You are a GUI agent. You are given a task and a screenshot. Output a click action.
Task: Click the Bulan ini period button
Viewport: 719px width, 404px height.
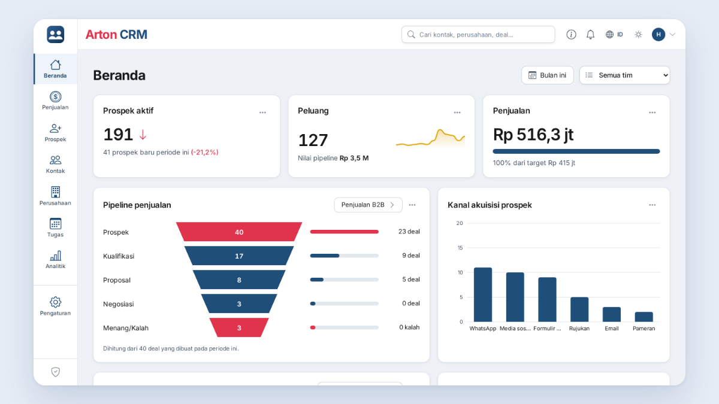tap(548, 75)
